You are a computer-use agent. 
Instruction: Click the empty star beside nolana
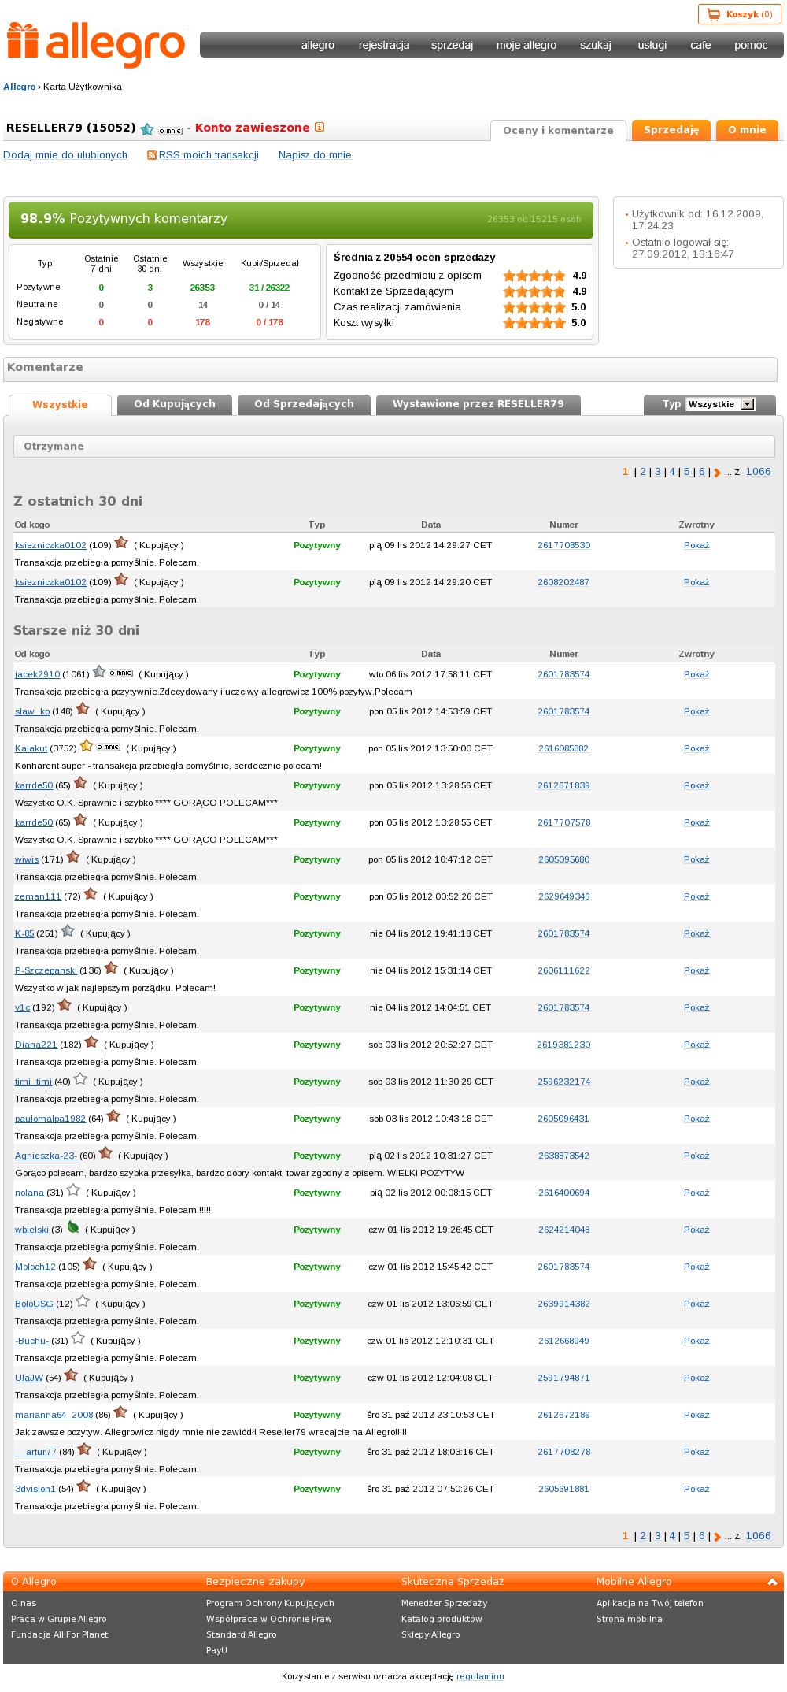coord(73,1190)
